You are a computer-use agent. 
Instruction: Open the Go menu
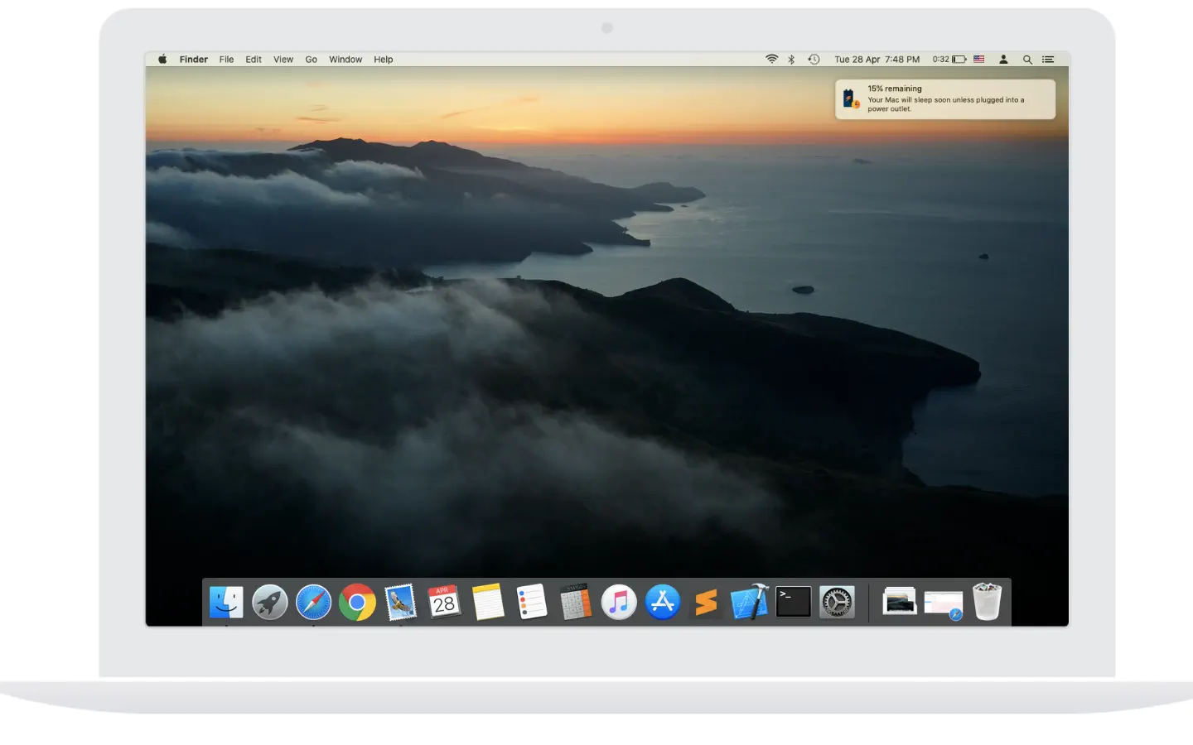tap(312, 60)
